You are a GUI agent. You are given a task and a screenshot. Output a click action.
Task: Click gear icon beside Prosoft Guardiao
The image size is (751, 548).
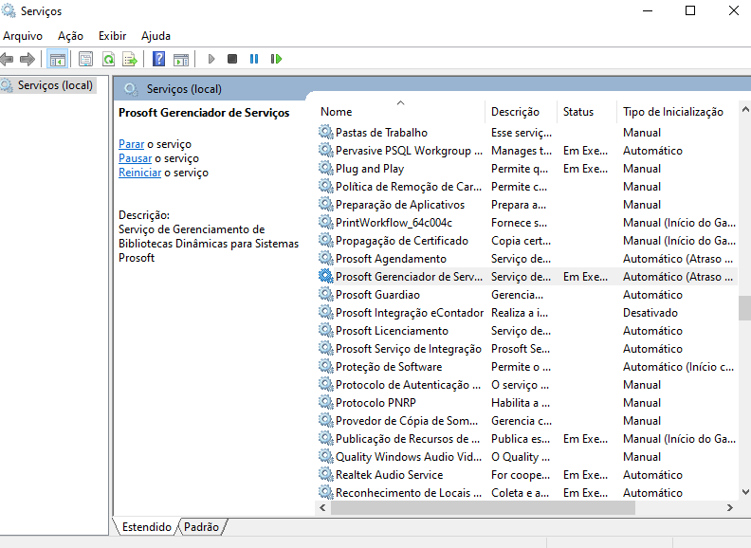(x=325, y=294)
